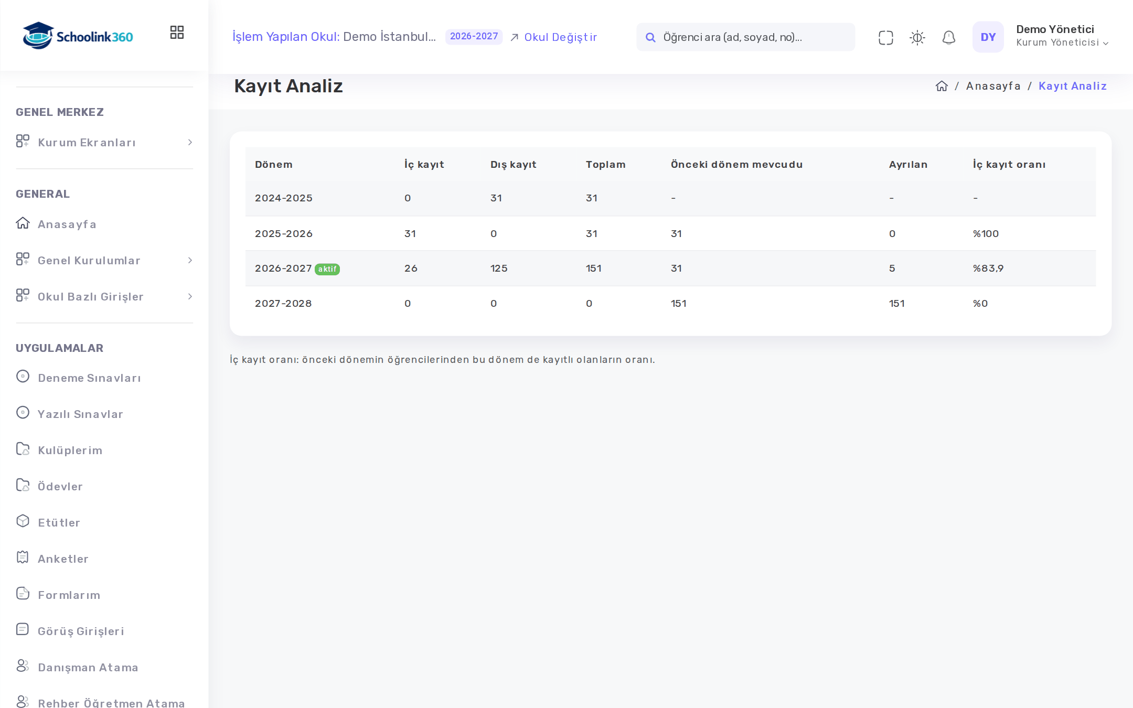Click the Schoolink360 logo

[x=78, y=36]
